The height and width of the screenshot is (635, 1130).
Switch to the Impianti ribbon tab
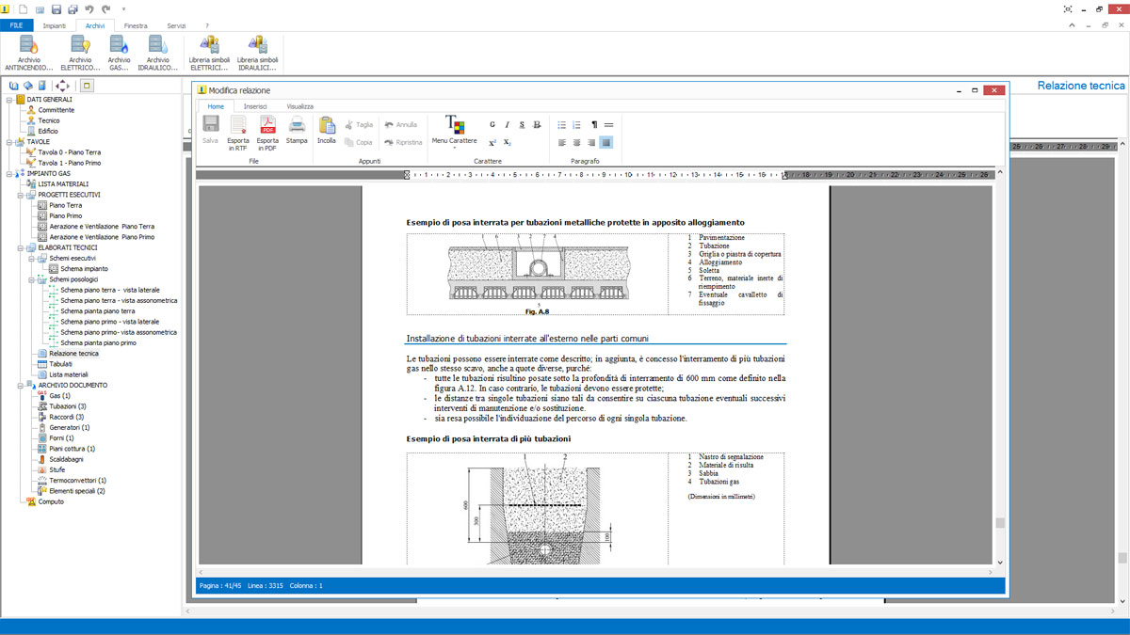pyautogui.click(x=55, y=25)
